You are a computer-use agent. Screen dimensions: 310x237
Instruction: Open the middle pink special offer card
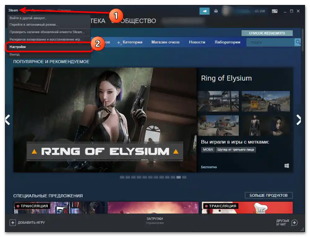[153, 208]
